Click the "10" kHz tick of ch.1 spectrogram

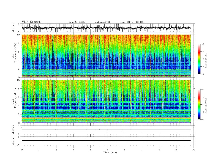18,35
